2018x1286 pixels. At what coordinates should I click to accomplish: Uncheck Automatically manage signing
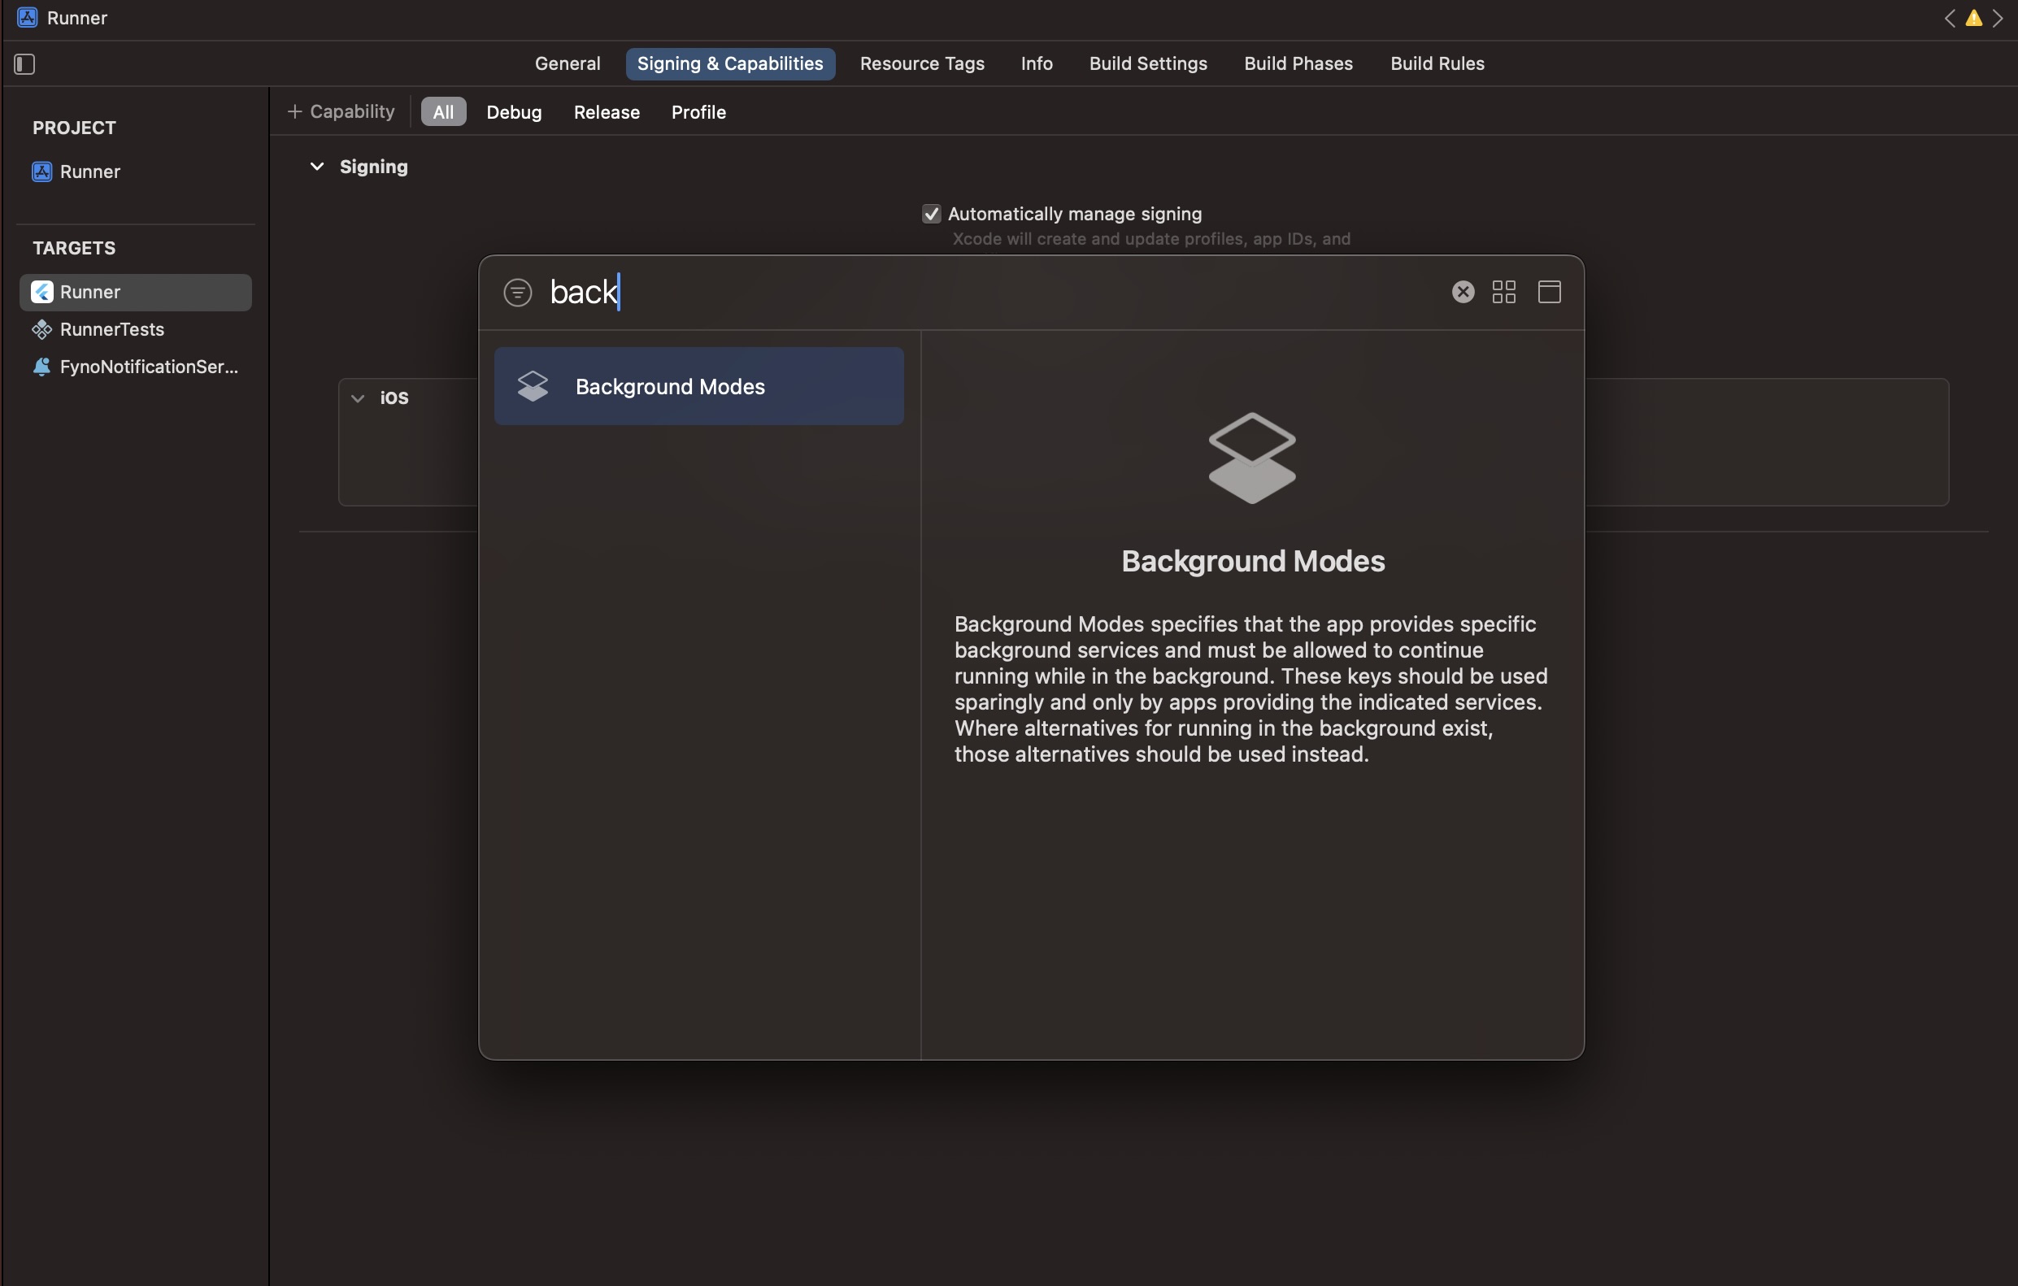(x=931, y=215)
